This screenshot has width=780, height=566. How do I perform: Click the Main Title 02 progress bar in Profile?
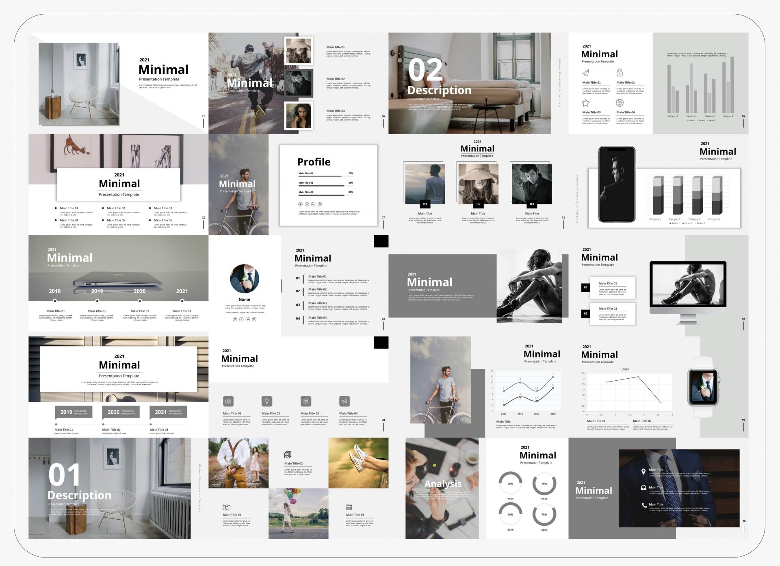[321, 186]
